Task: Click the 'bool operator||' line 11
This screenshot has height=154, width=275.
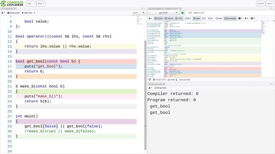Action: 64,36
